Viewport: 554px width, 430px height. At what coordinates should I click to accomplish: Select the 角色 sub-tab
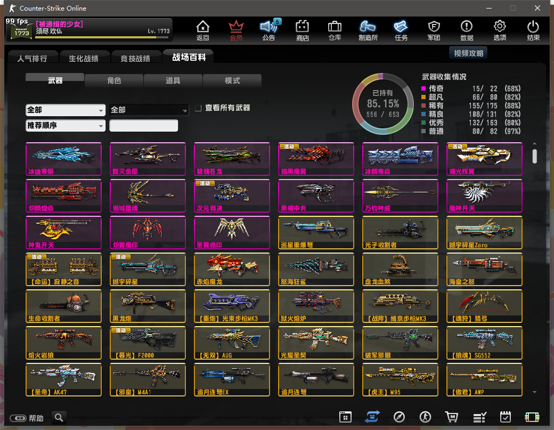(x=114, y=80)
